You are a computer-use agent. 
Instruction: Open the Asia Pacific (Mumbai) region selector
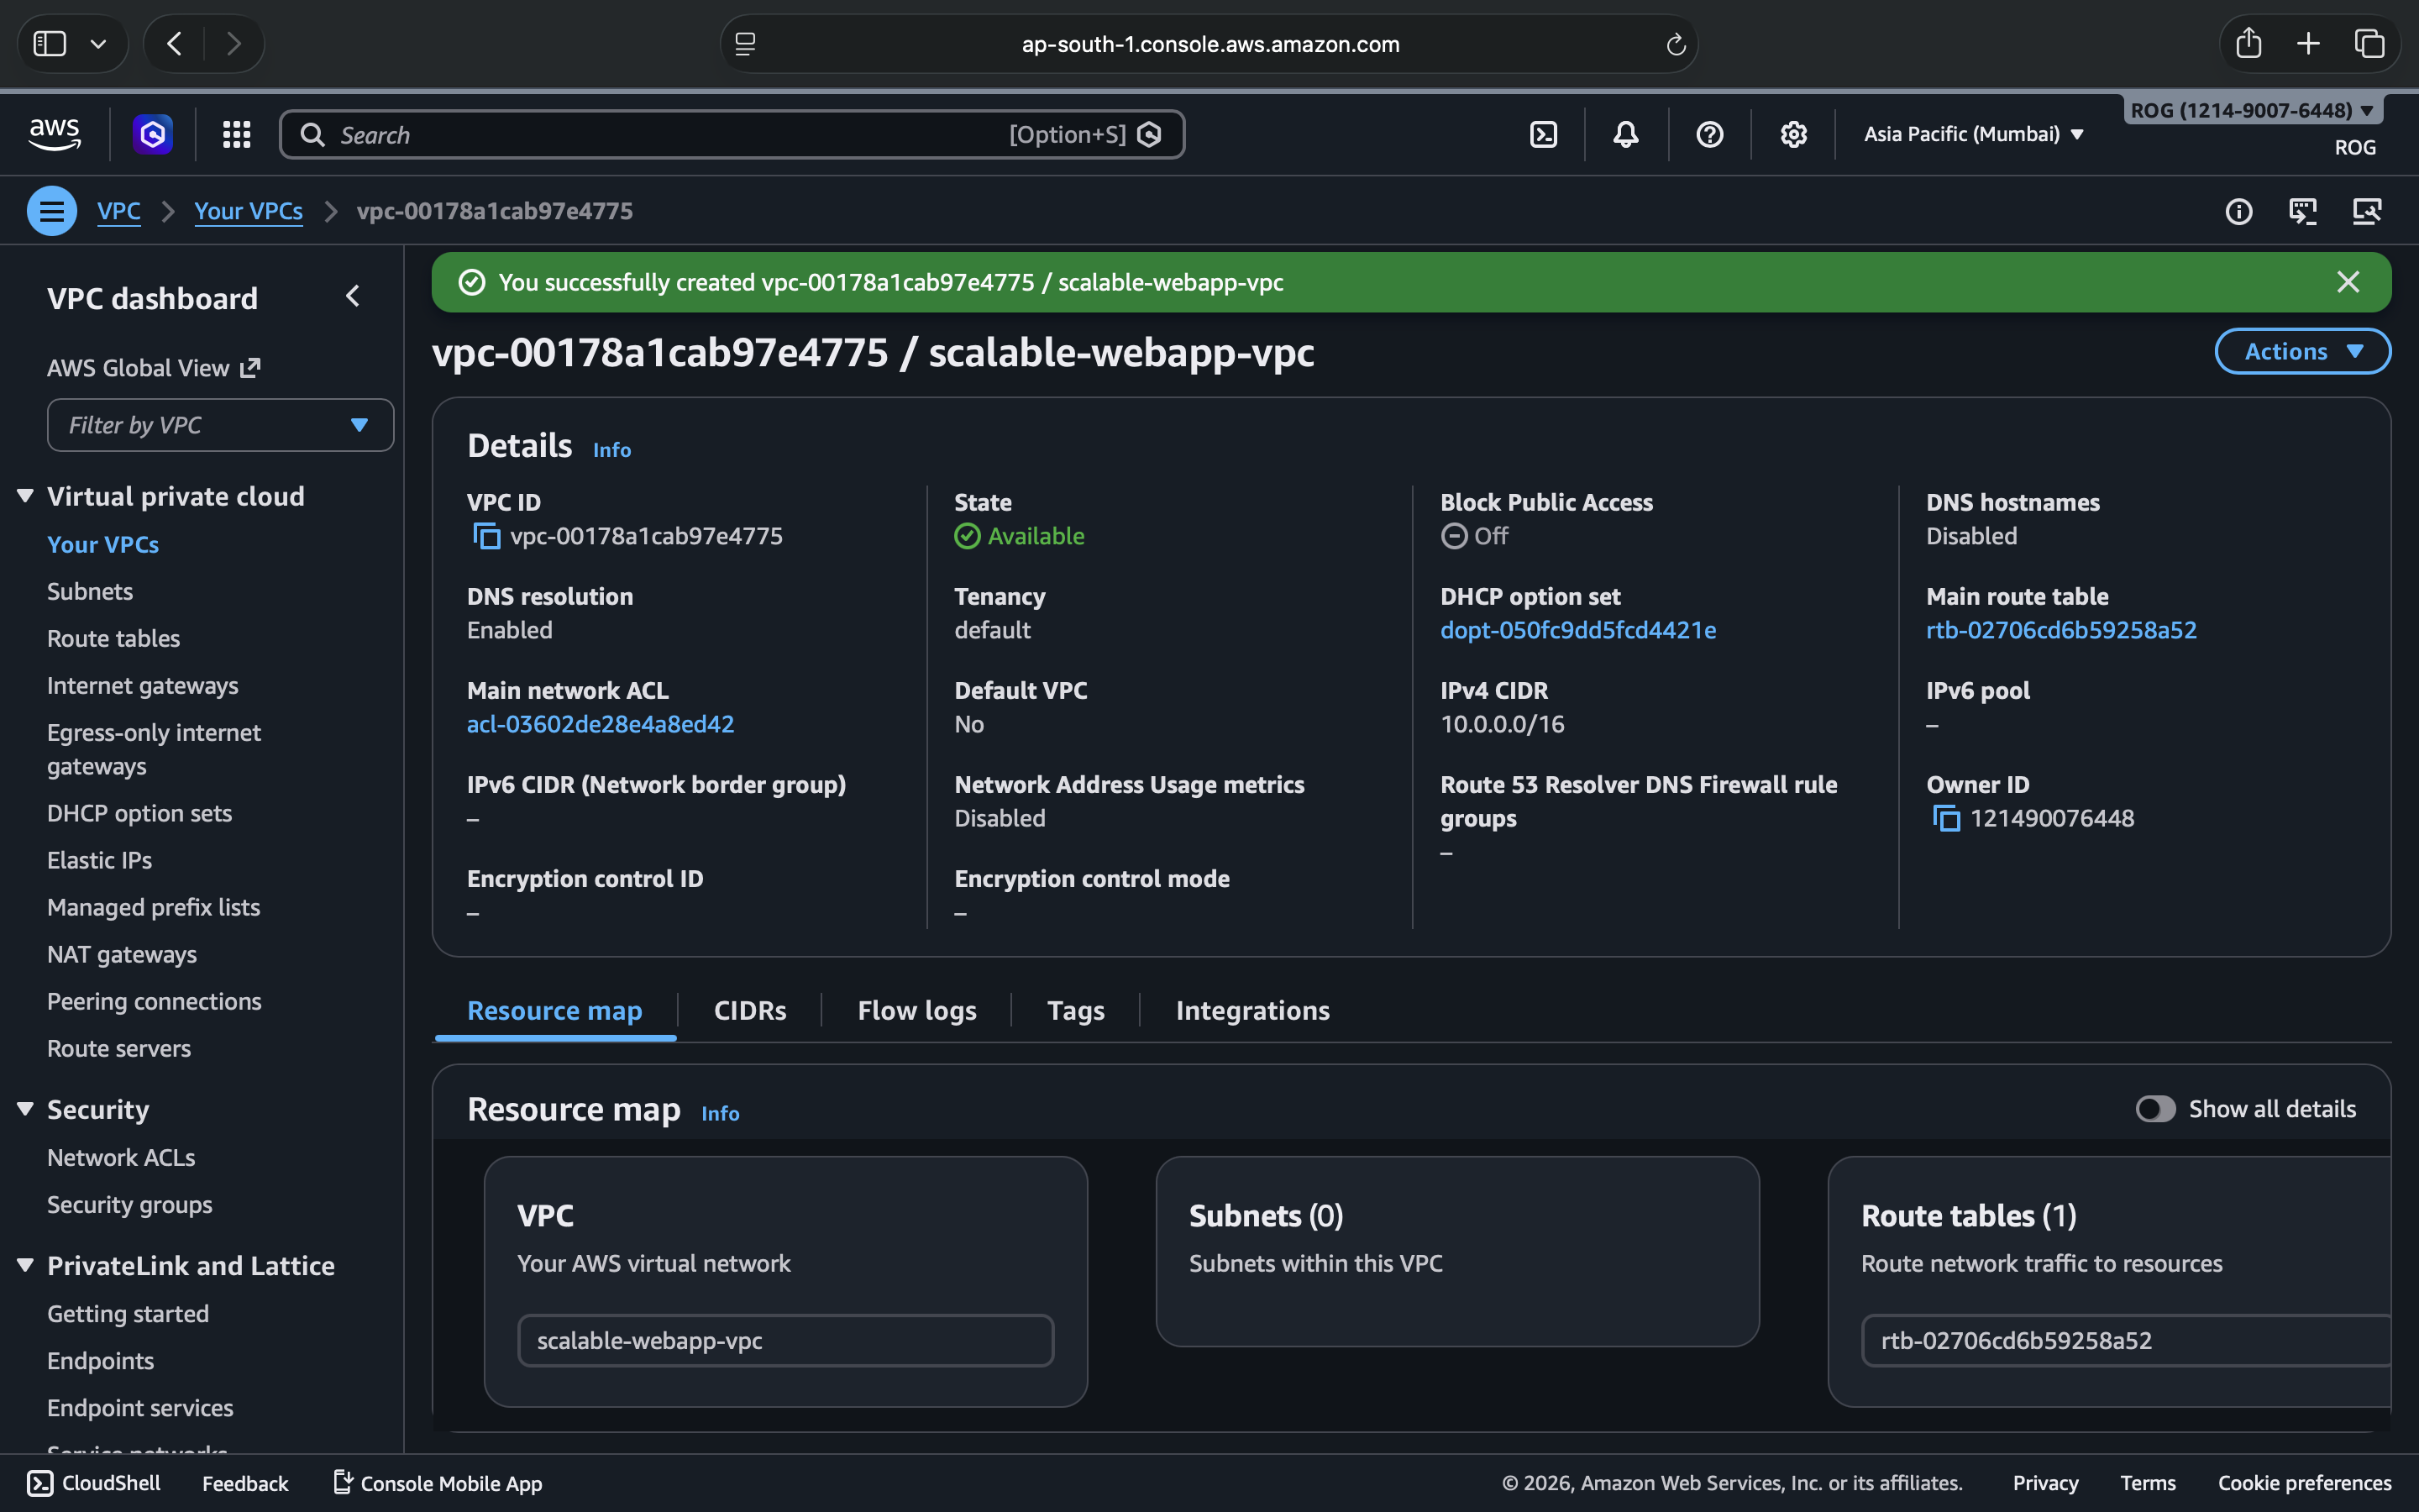pos(1973,134)
